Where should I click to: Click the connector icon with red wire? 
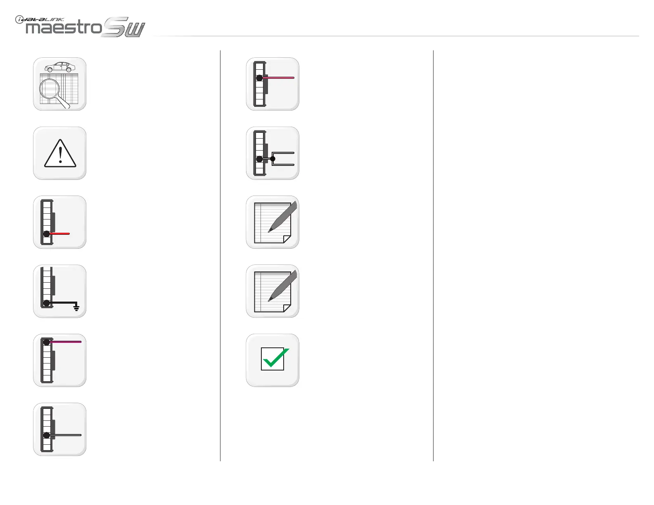pos(60,222)
